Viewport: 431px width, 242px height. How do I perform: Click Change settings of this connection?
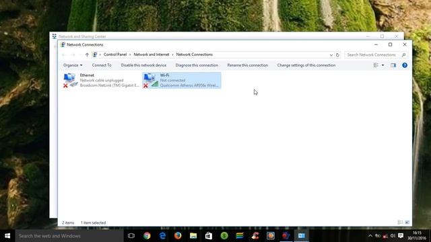coord(306,65)
